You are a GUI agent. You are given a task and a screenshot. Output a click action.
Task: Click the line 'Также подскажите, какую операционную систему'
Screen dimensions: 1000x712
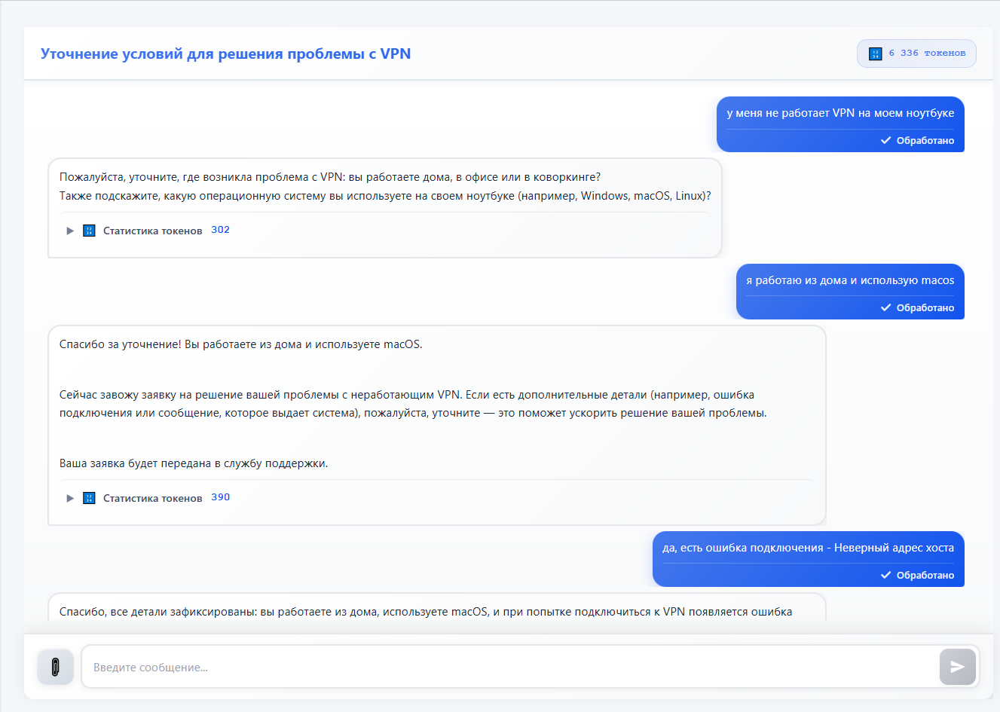385,196
